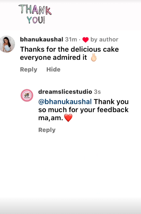Viewport: 141px width, 214px height.
Task: Toggle the red heart liked by author
Action: click(x=86, y=40)
